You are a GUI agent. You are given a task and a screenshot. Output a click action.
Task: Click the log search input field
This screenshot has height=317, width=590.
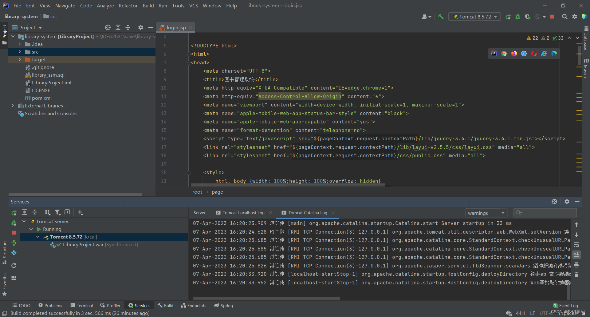pos(545,213)
